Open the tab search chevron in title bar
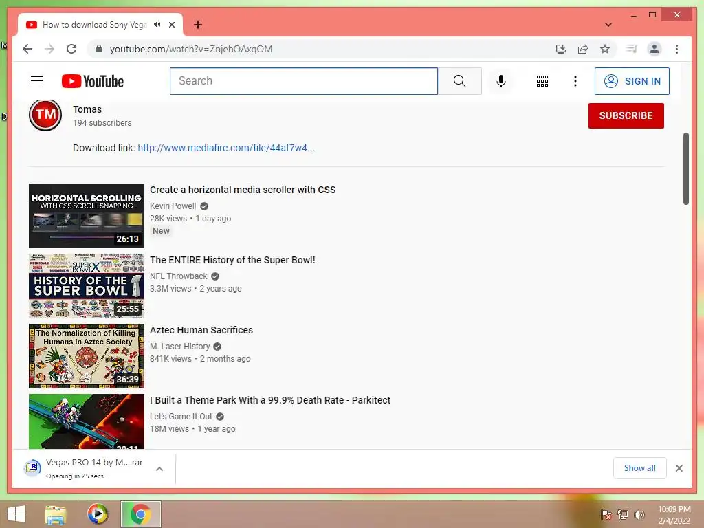This screenshot has width=704, height=528. (608, 25)
